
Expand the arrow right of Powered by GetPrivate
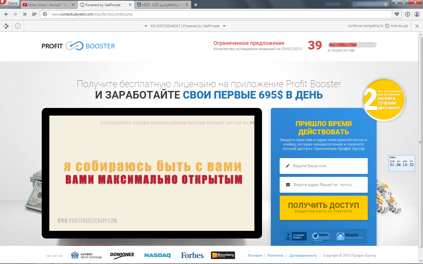pos(224,26)
